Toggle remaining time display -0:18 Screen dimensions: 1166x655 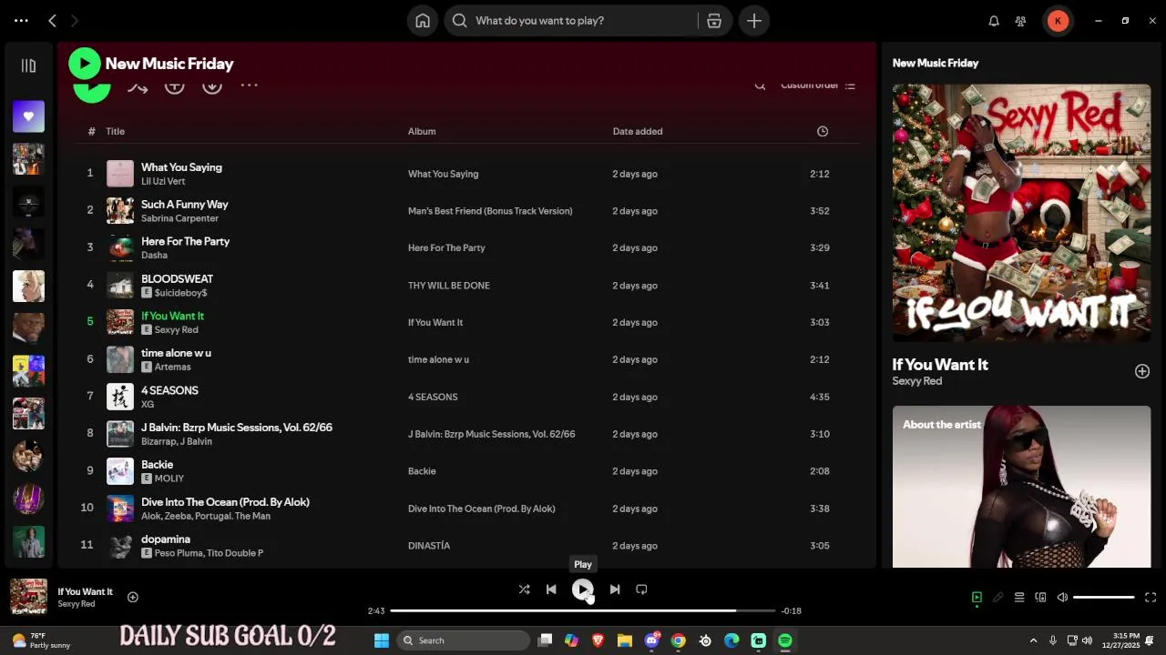(x=792, y=610)
